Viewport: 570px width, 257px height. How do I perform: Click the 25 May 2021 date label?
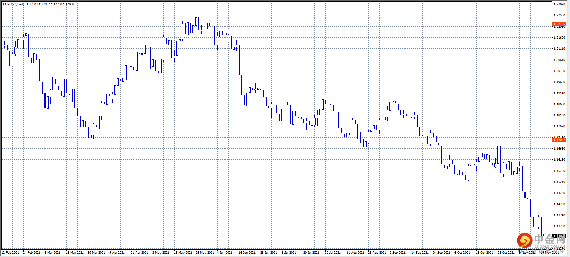pyautogui.click(x=205, y=253)
